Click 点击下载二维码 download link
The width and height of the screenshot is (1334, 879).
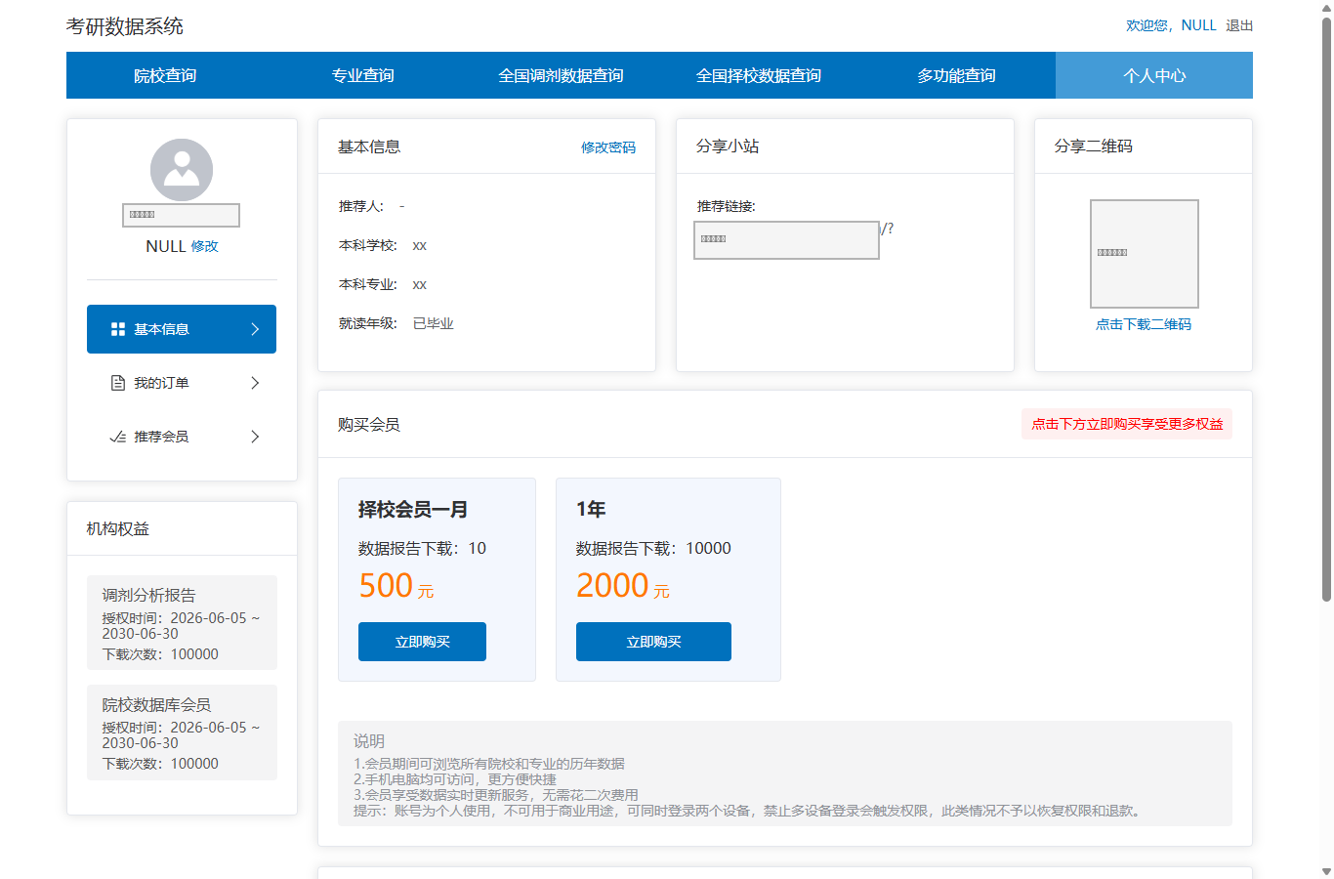pyautogui.click(x=1144, y=324)
